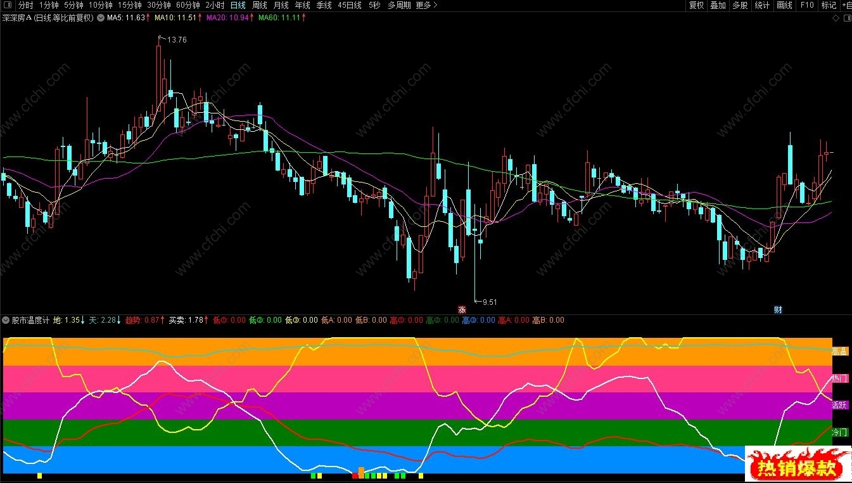
Task: Select the 60分钟 period
Action: (x=188, y=5)
